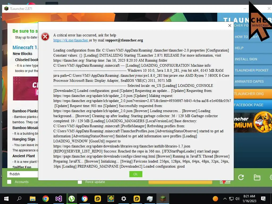Show hidden system tray icons chevron
Viewport: 272px width, 204px height.
click(x=225, y=199)
